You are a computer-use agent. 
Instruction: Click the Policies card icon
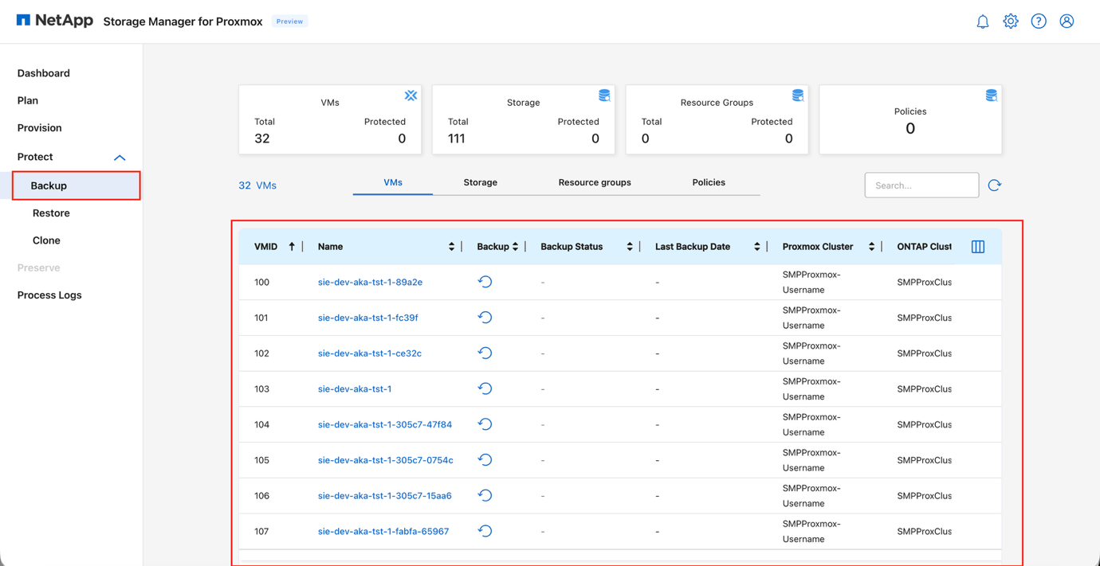(x=991, y=95)
